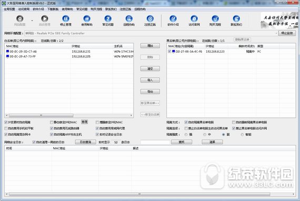Open 使用帮助 graduation-cap icon
300x201 pixels.
click(87, 18)
